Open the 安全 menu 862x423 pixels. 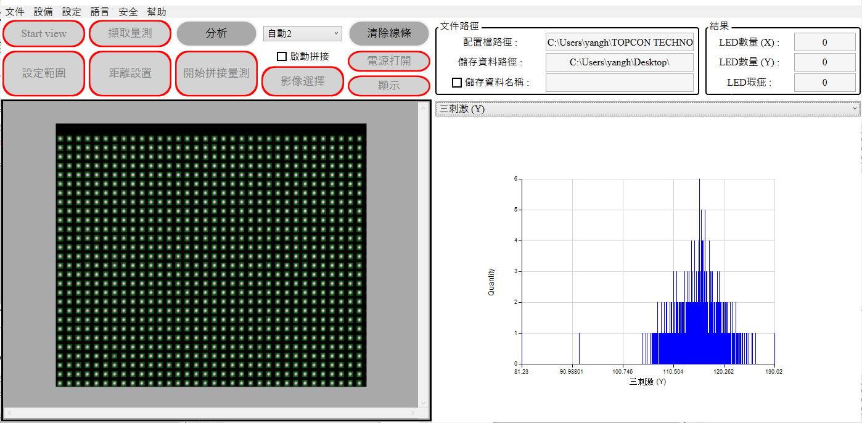128,12
